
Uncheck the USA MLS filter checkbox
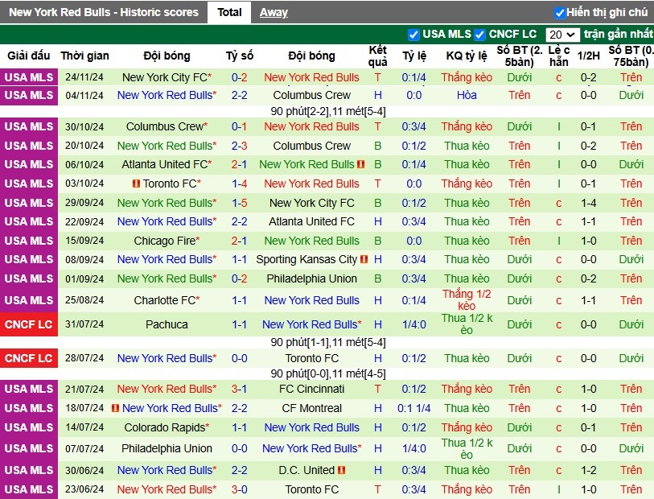(x=413, y=35)
